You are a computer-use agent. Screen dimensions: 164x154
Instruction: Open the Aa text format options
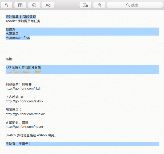point(48,5)
